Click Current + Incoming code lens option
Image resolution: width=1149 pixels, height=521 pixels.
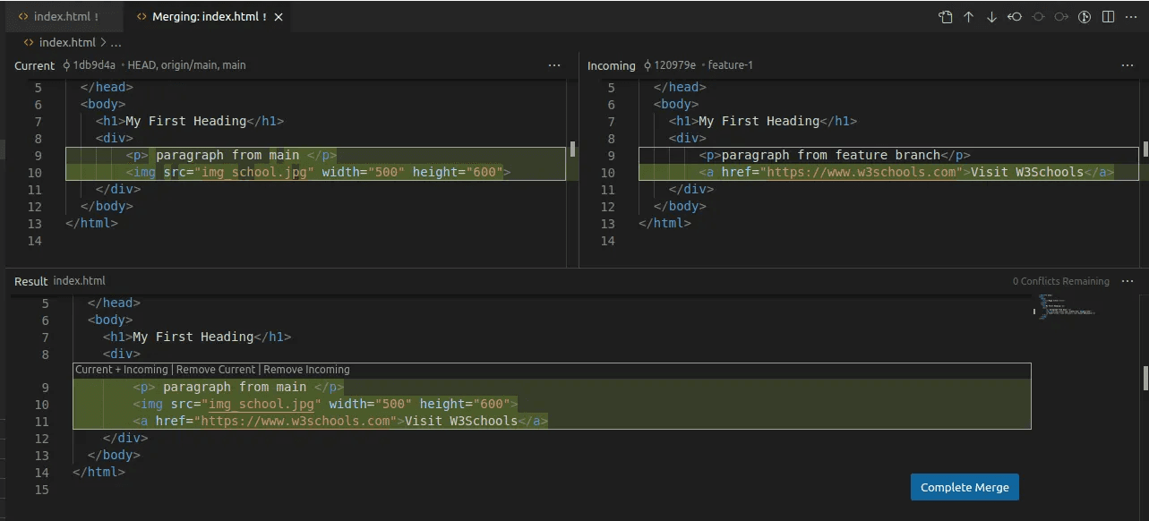point(121,370)
